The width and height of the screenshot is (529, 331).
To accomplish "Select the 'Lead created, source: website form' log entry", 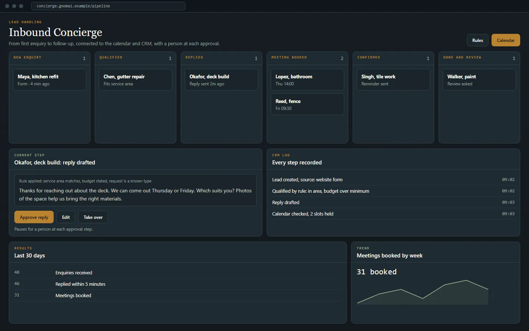I will [x=393, y=179].
